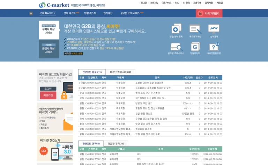Open 견적 리스트 in the navigation bar

tap(69, 13)
